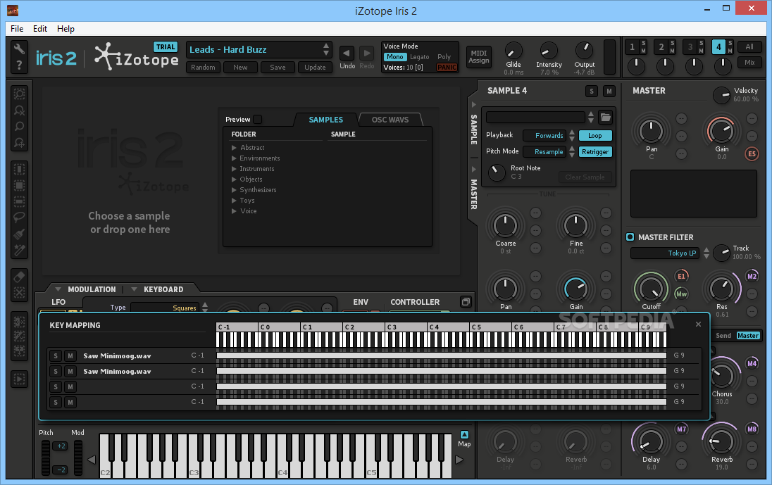Click the play selection icon

click(19, 379)
